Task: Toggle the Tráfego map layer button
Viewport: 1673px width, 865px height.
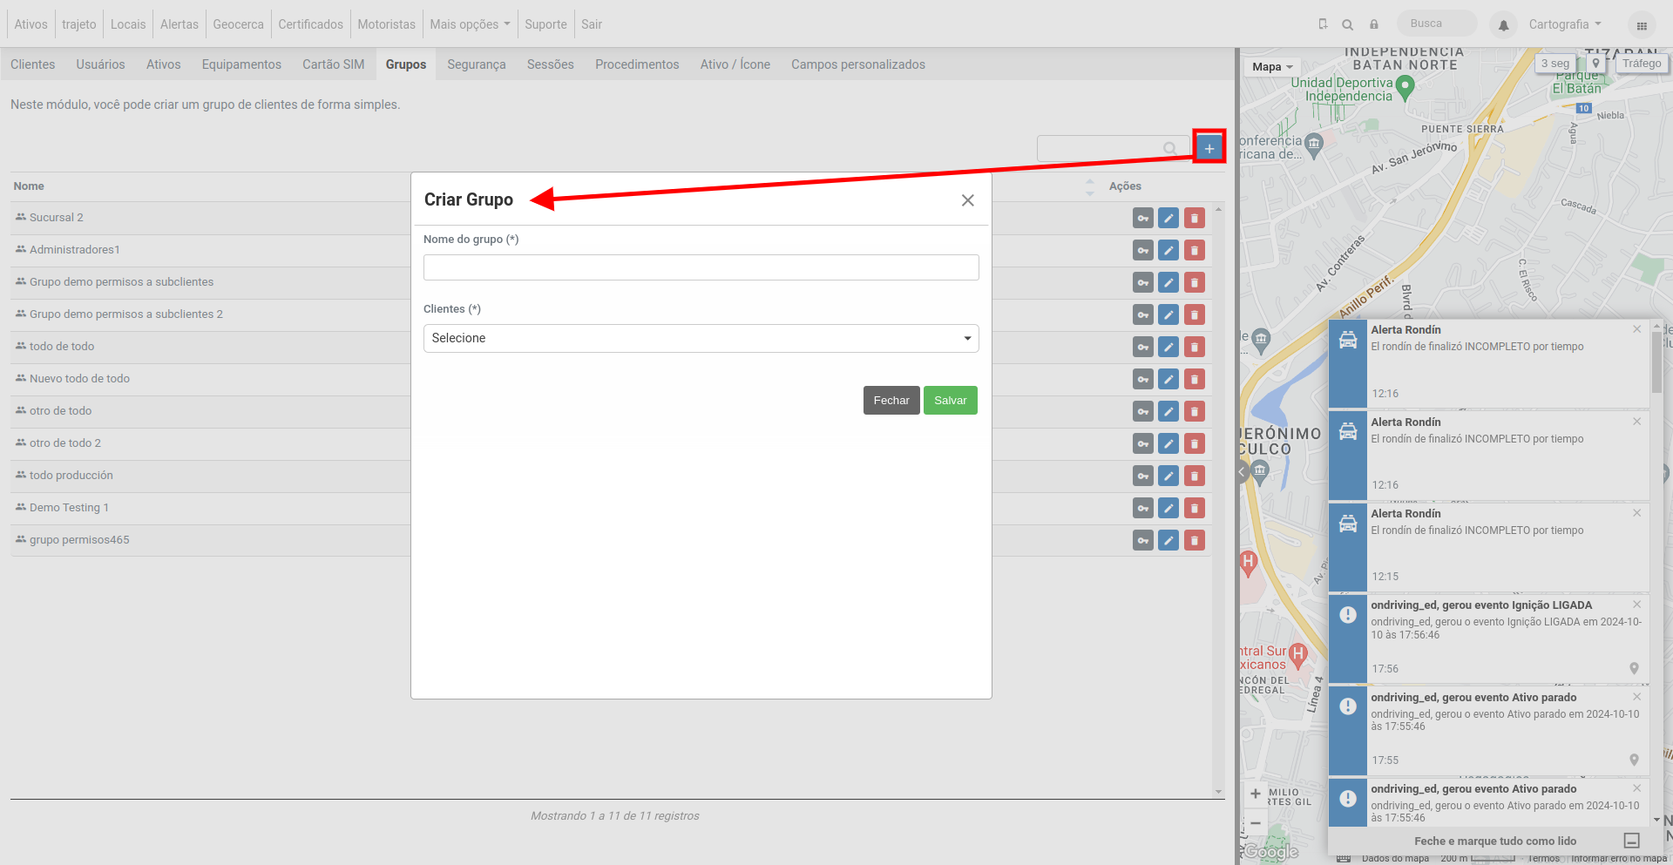Action: tap(1642, 64)
